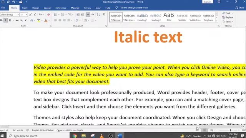Click Multilevel List icon

click(x=70, y=15)
